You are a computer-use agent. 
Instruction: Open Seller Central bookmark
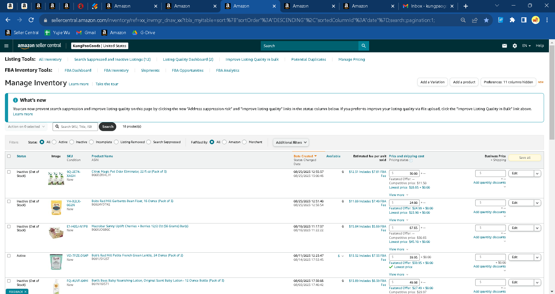pos(22,33)
